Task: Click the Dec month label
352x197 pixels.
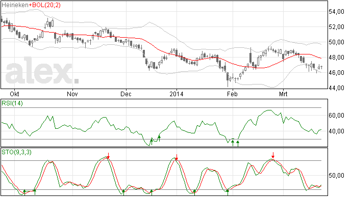Action: 125,94
